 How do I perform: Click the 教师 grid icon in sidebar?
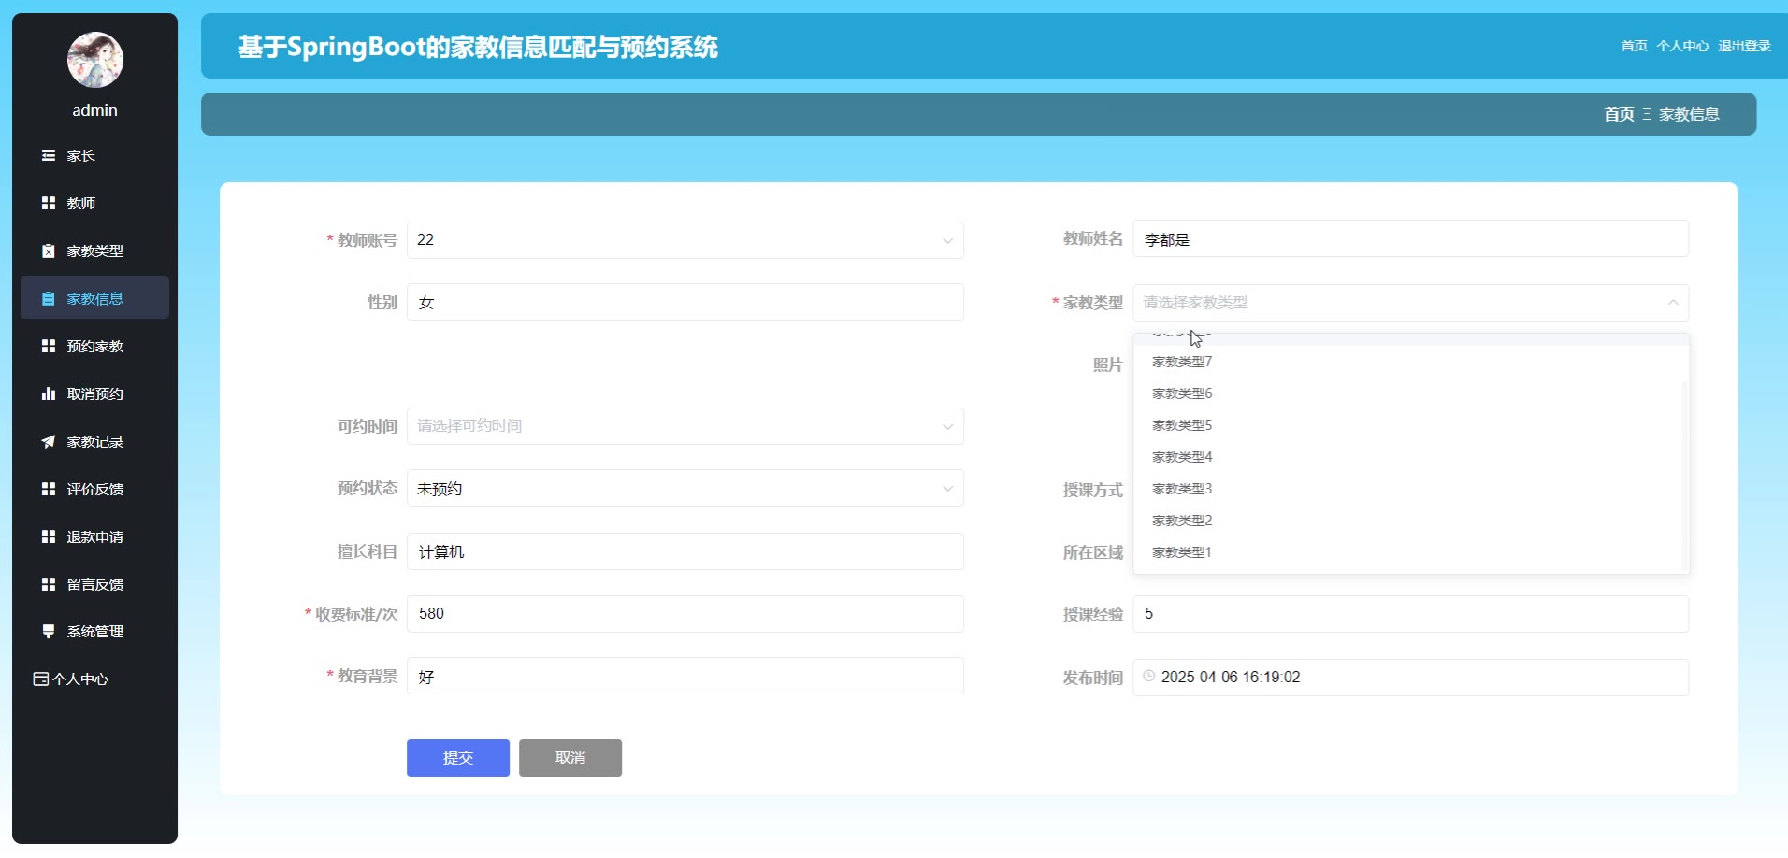pos(49,203)
